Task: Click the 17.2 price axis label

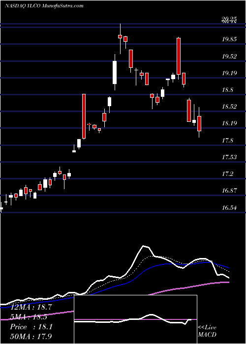Action: click(x=227, y=174)
